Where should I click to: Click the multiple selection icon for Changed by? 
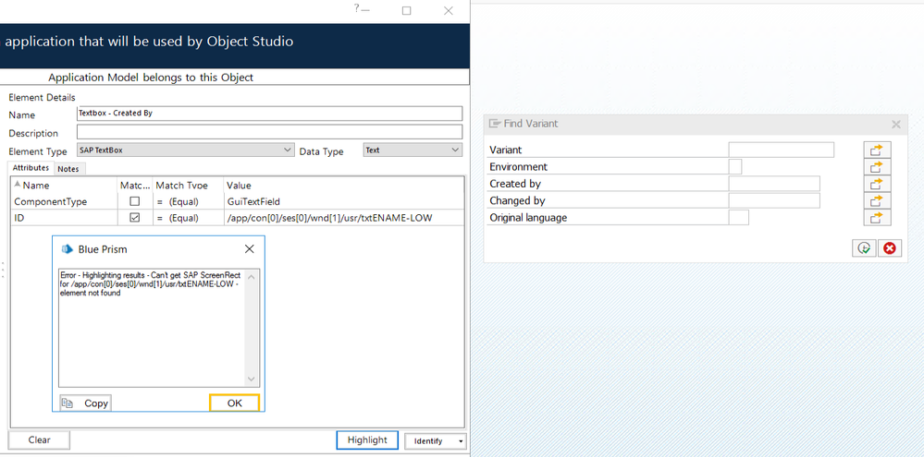click(876, 200)
